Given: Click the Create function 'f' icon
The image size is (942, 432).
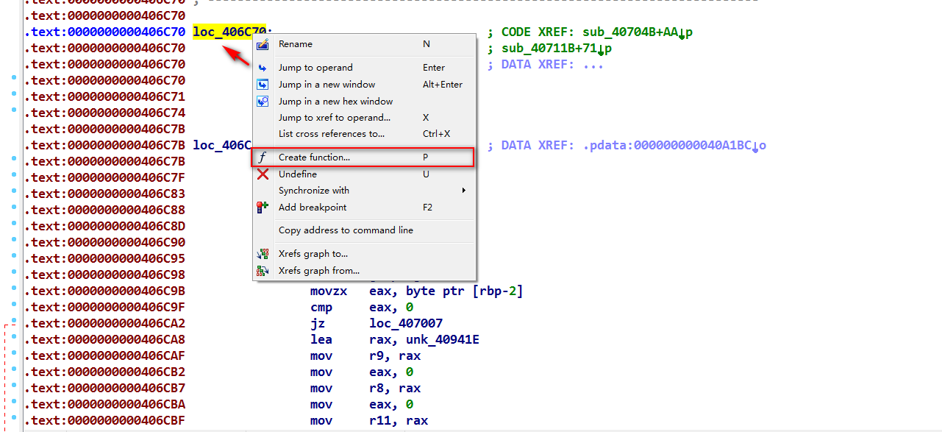Looking at the screenshot, I should (x=263, y=157).
